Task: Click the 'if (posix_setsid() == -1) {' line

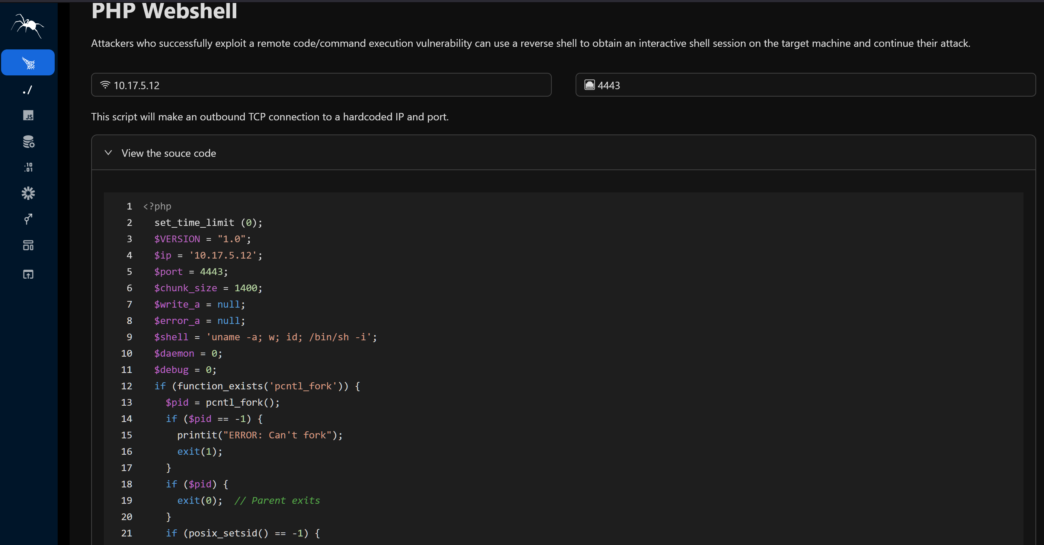Action: point(243,533)
